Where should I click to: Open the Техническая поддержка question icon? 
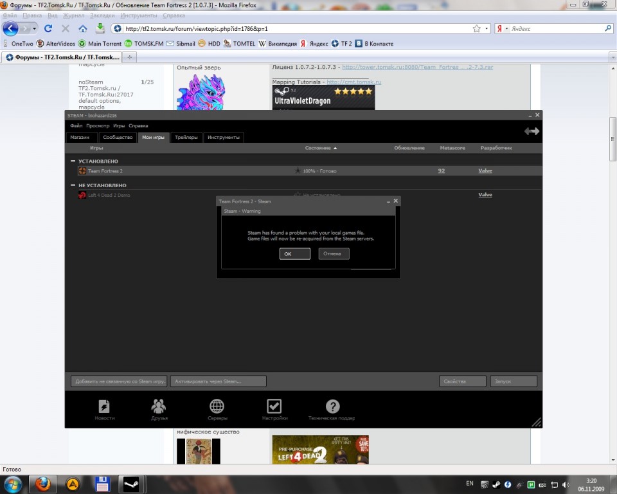332,407
